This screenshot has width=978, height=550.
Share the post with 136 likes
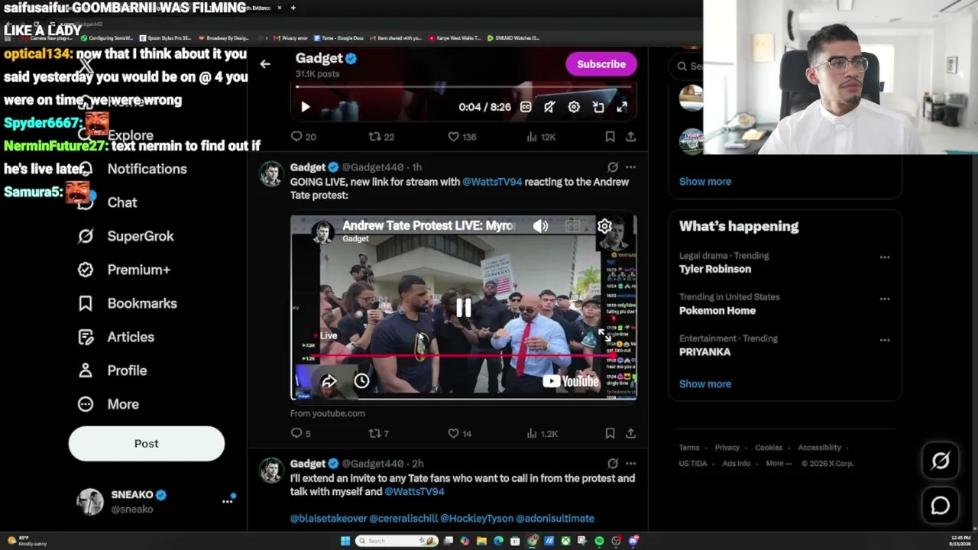630,137
